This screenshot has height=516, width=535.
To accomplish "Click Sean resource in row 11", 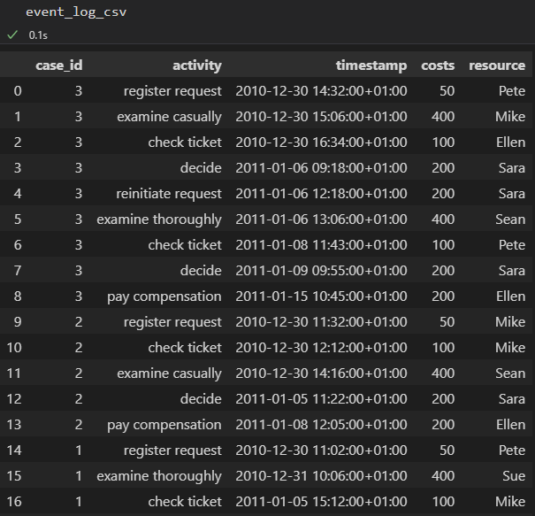I will (x=510, y=374).
